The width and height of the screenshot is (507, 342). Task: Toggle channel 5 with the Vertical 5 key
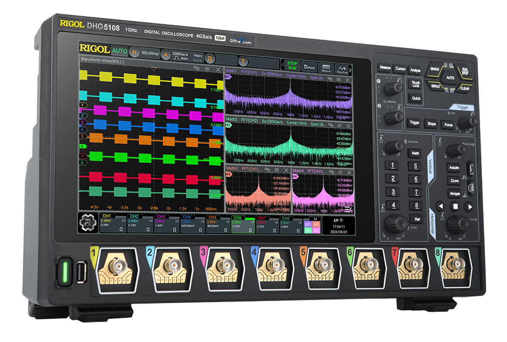pos(416,166)
